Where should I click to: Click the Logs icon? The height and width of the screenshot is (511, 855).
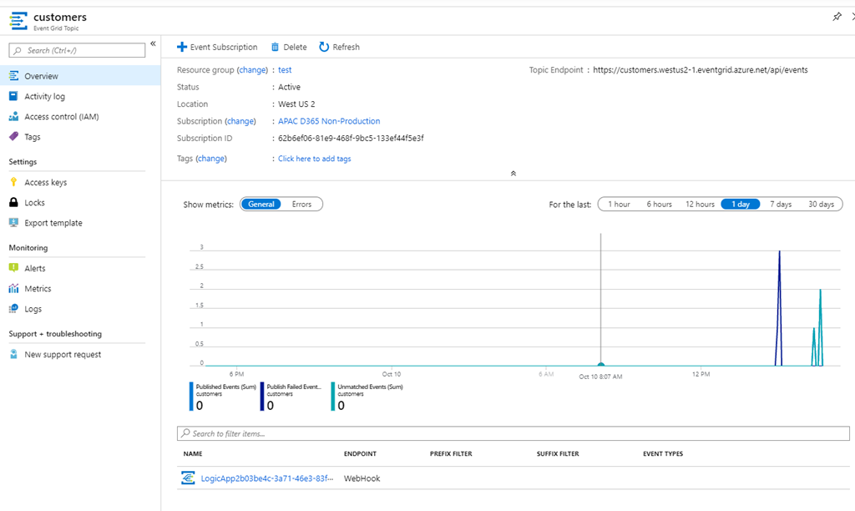pyautogui.click(x=13, y=309)
